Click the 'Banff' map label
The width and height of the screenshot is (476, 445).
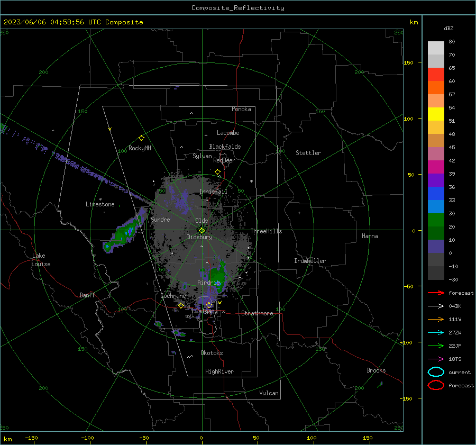coord(87,295)
